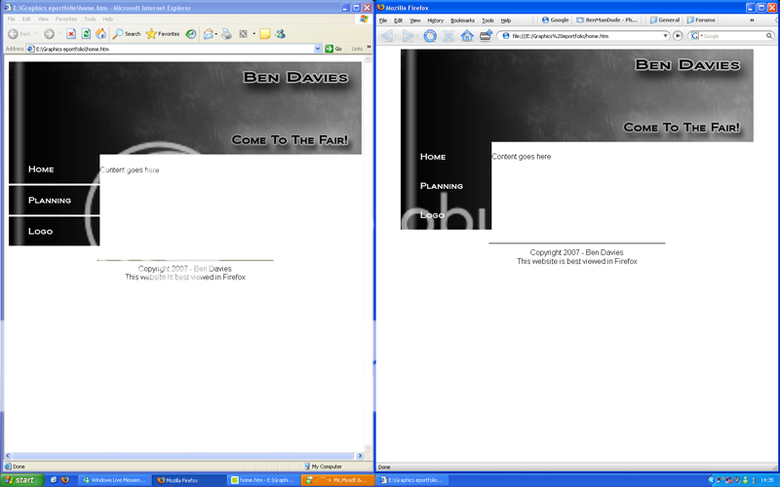Open the Edit menu in Internet Explorer
This screenshot has width=780, height=487.
(26, 19)
